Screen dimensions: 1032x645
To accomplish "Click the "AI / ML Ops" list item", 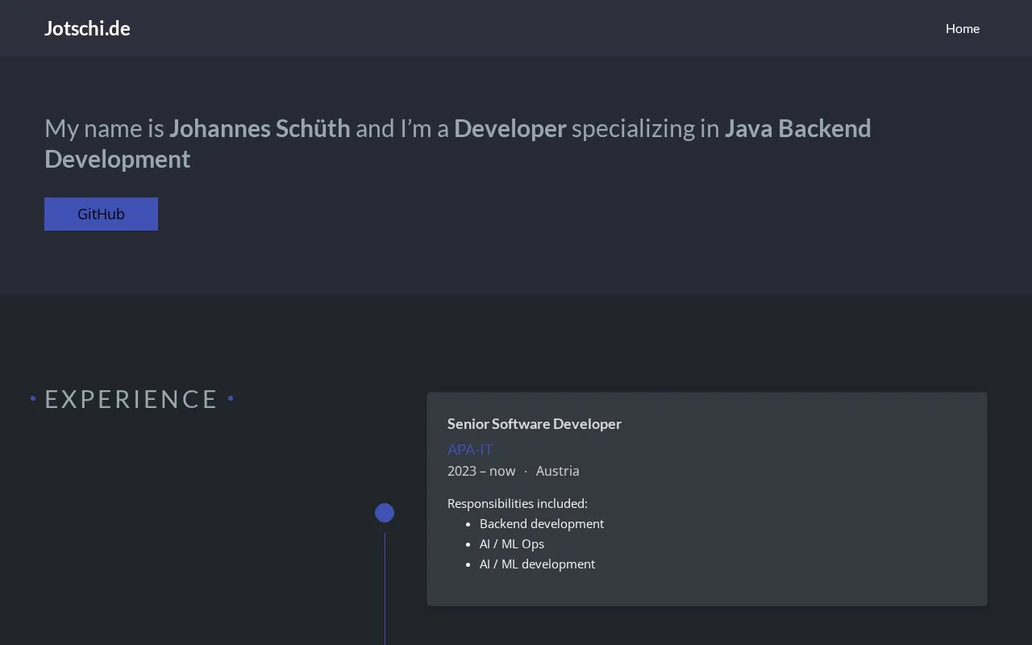I will (x=512, y=543).
